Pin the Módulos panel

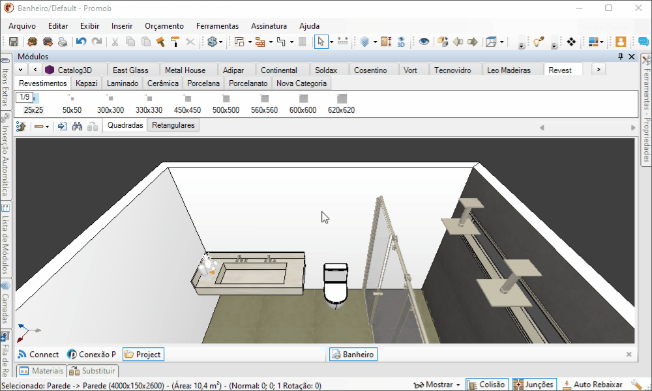pos(621,57)
